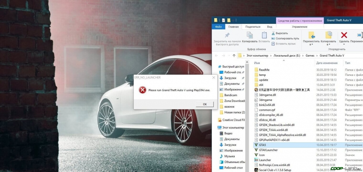
Task: Click OK in the ERR_NO_LAUNCHER dialog
Action: coord(204,104)
